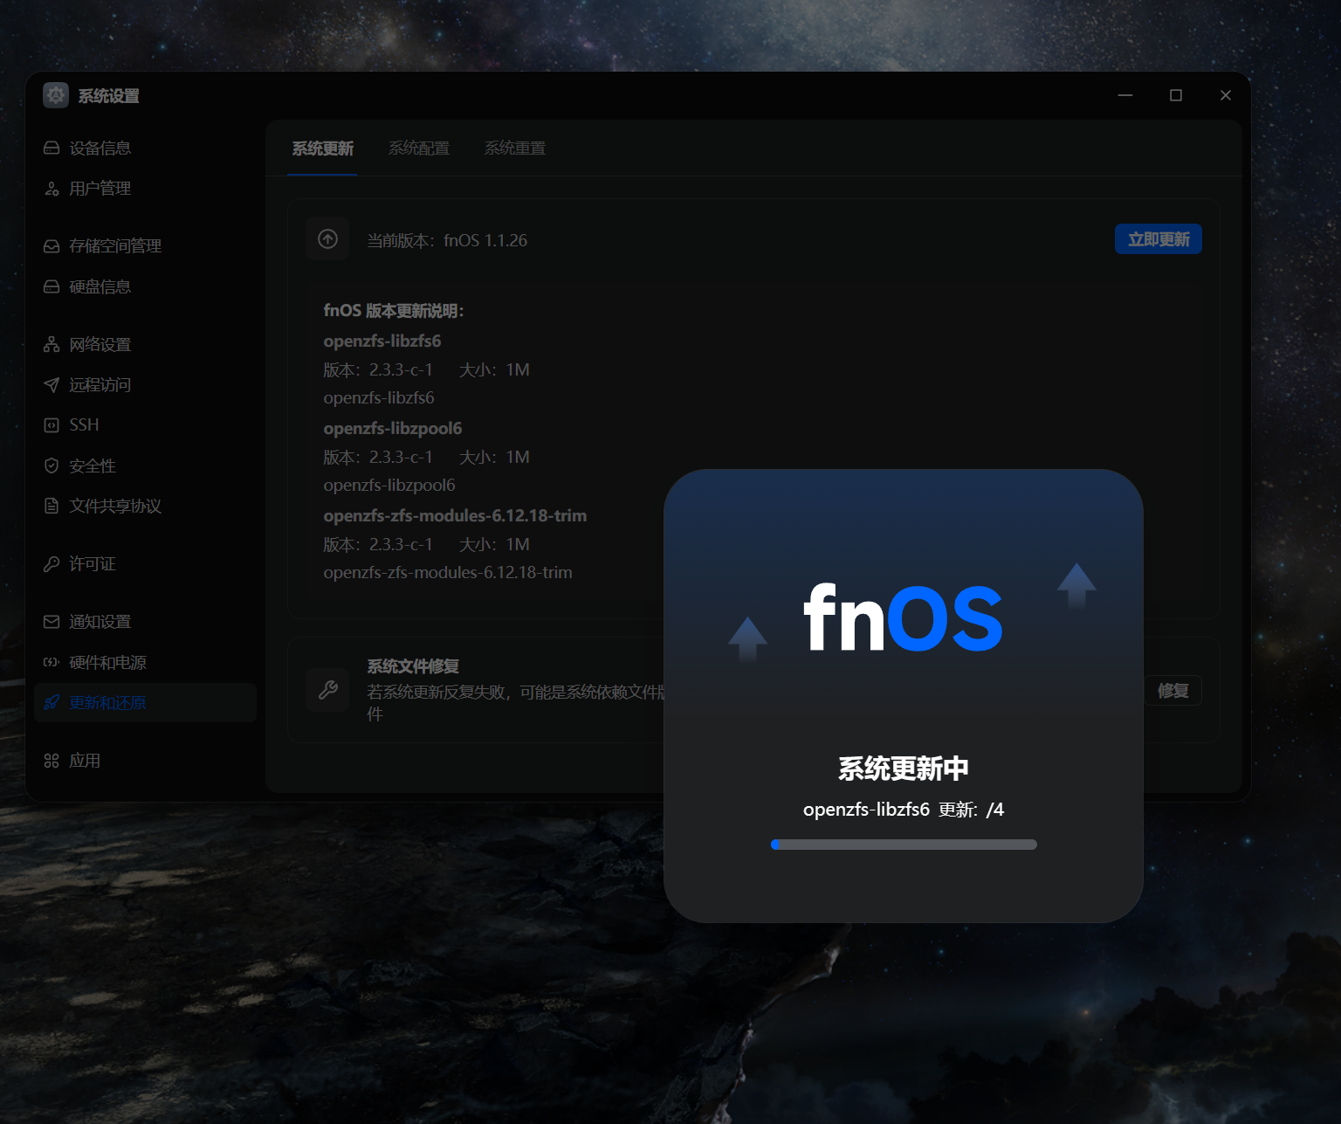Viewport: 1341px width, 1124px height.
Task: Click the 'fnOS 版本更新说明:' heading
Action: pyautogui.click(x=394, y=311)
